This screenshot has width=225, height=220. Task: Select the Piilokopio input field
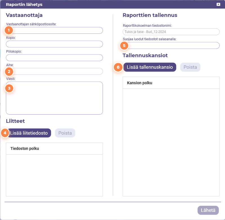54,58
